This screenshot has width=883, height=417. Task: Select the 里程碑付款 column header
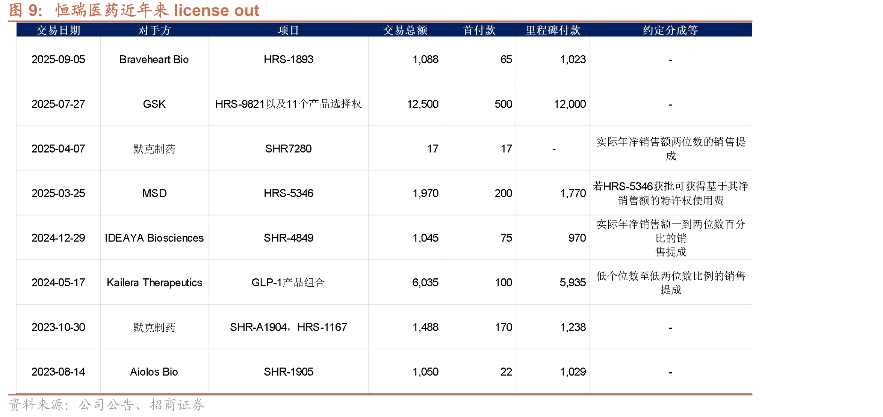553,30
